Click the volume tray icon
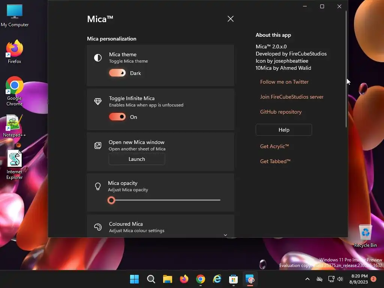Viewport: 384px width, 288px height. pyautogui.click(x=340, y=279)
